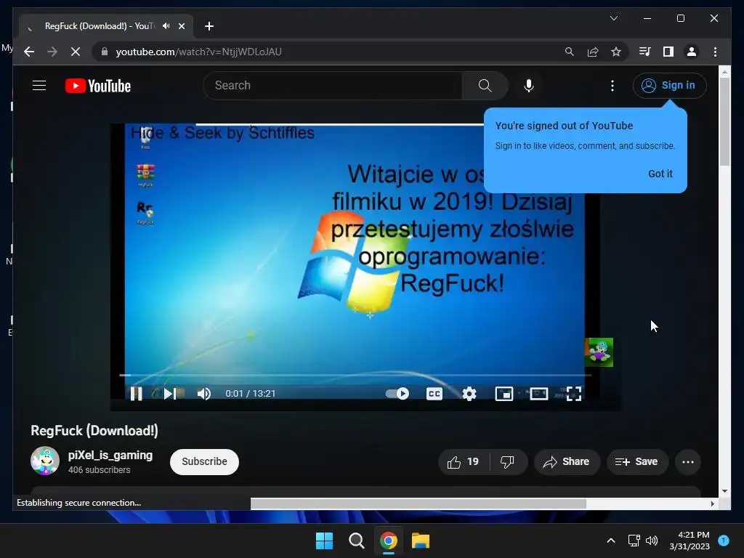Open Chrome media controls icon
The height and width of the screenshot is (558, 744).
point(644,52)
